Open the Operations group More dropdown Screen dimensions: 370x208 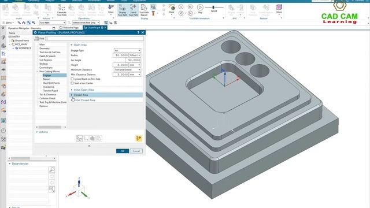pos(110,9)
